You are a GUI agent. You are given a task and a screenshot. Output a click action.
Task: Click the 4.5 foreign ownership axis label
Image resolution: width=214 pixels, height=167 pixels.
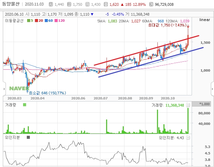pos(208,153)
